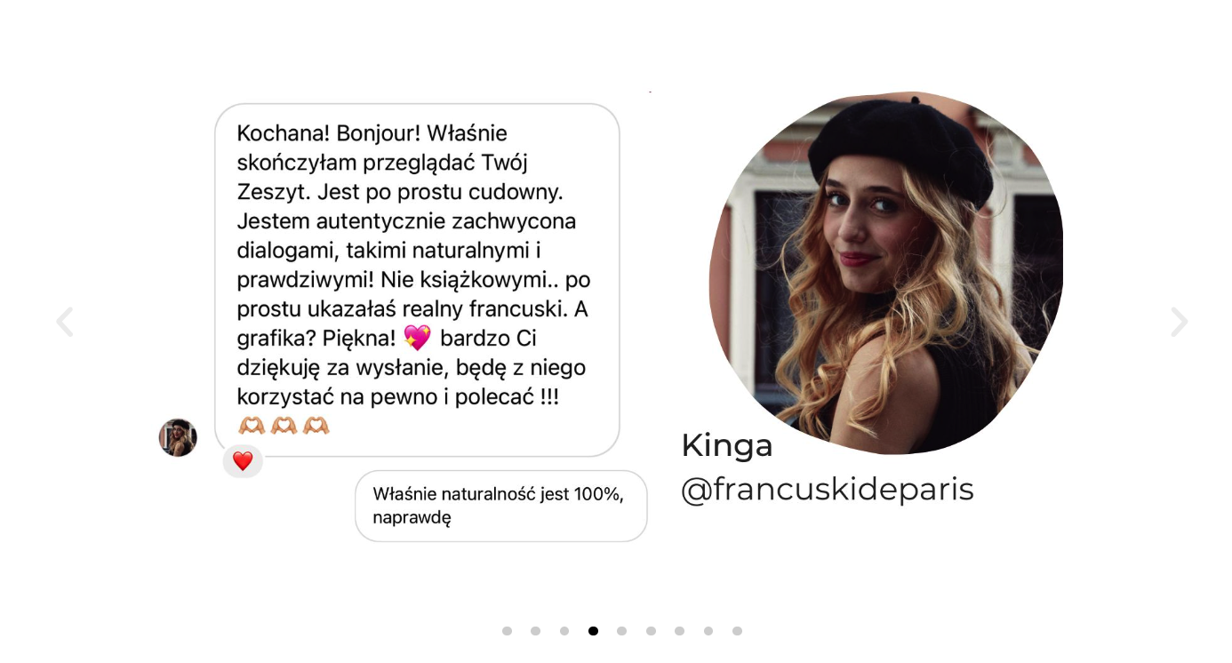Switch to the seventh carousel dot
Screen dimensions: 1232x663
pyautogui.click(x=679, y=631)
